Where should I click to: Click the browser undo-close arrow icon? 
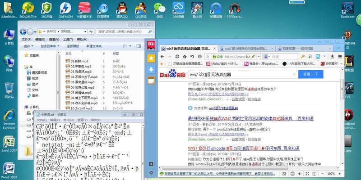(x=192, y=57)
